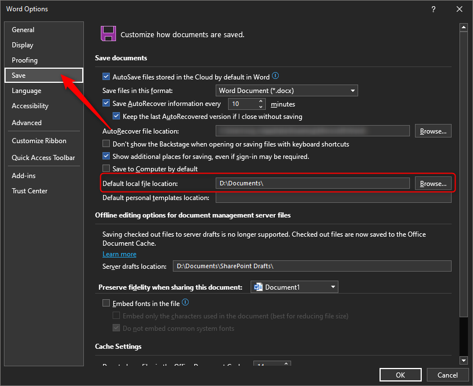473x386 pixels.
Task: Increase AutoRecover minutes with up arrow
Action: click(261, 101)
